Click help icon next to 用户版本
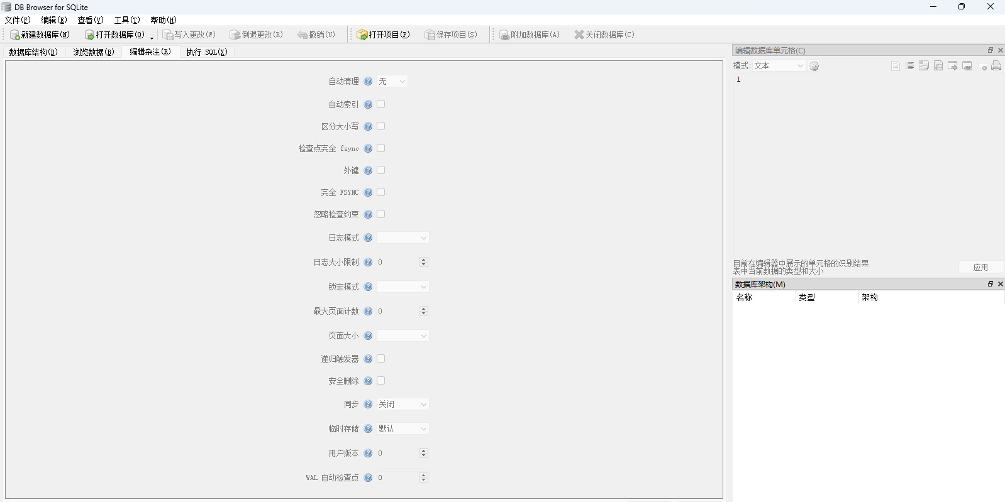Image resolution: width=1005 pixels, height=502 pixels. pyautogui.click(x=368, y=453)
